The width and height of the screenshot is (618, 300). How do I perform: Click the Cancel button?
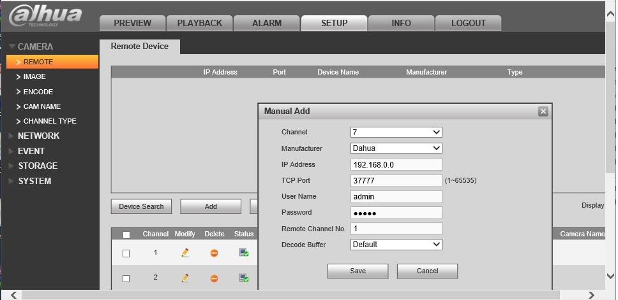click(427, 271)
